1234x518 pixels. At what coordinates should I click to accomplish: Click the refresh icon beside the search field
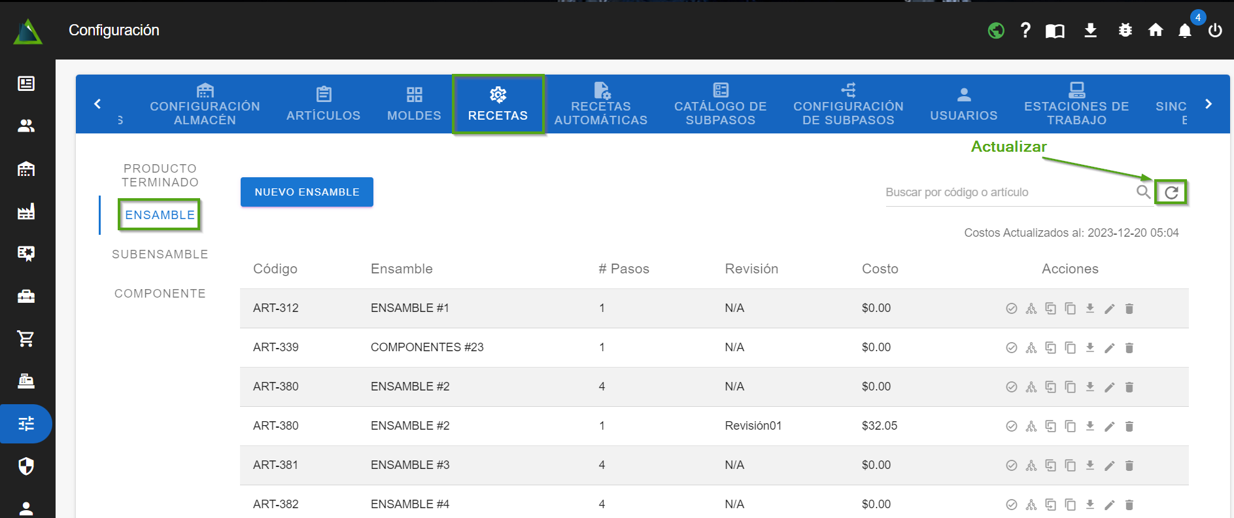tap(1171, 192)
